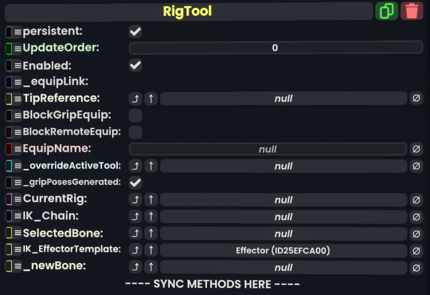Click the SYNC METHODS HERE text

coord(212,284)
